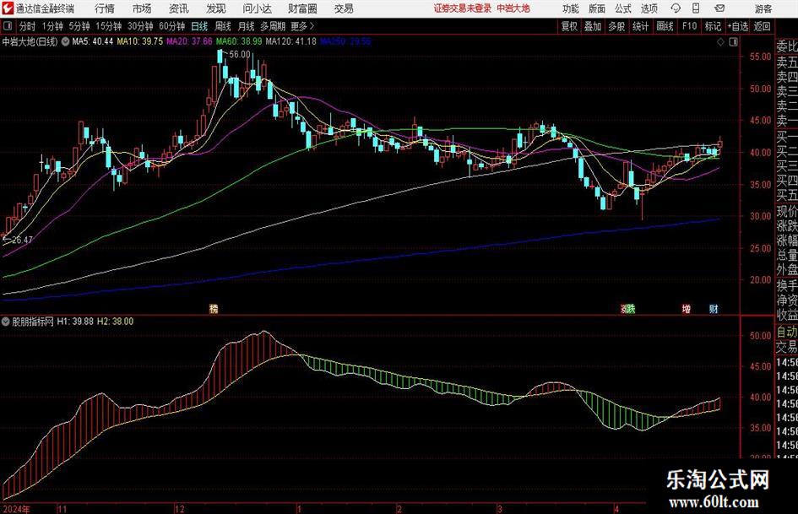Switch to the 15分钟 period tab
Image resolution: width=798 pixels, height=514 pixels.
[108, 26]
